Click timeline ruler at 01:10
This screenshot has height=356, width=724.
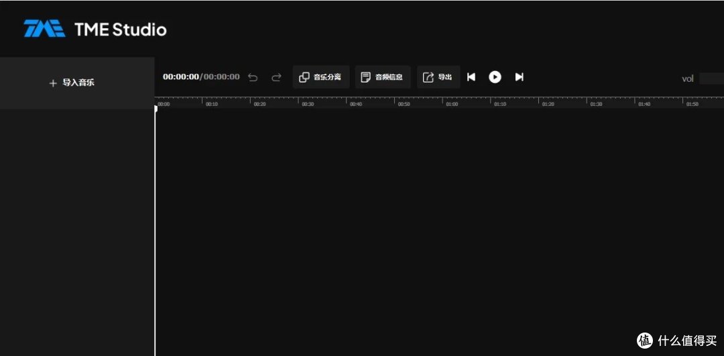tap(499, 105)
